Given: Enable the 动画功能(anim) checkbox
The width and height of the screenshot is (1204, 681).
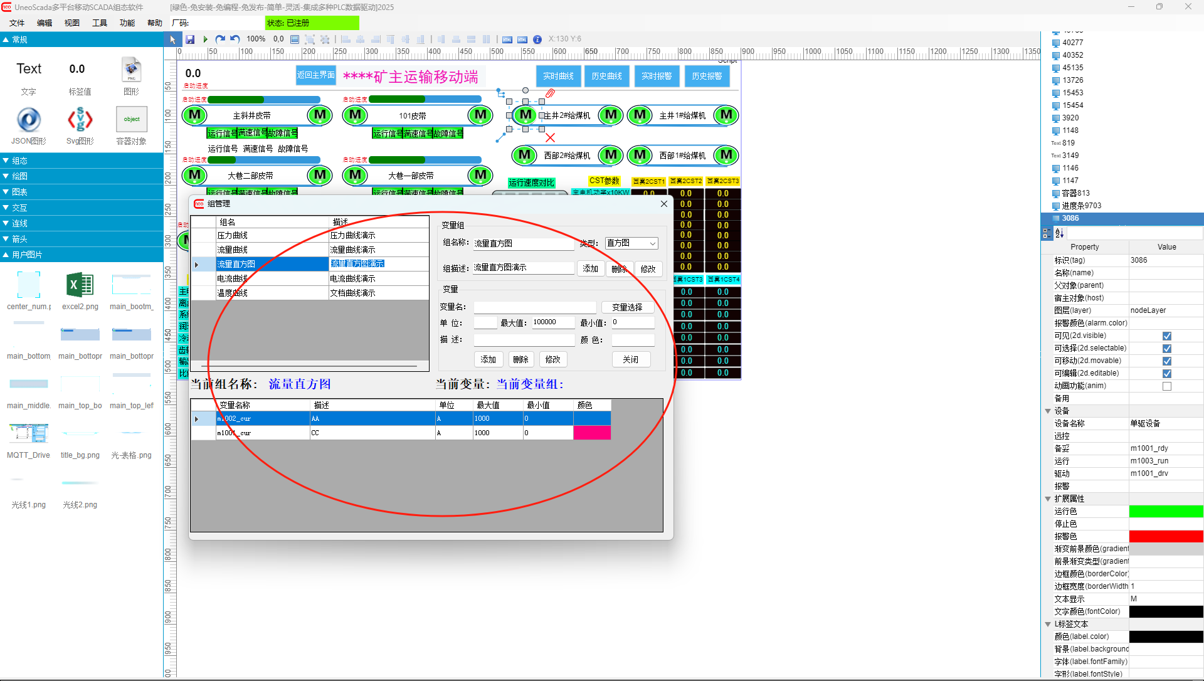Looking at the screenshot, I should [1166, 386].
